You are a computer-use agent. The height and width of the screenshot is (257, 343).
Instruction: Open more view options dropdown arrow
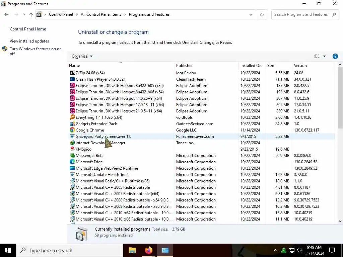pos(324,56)
